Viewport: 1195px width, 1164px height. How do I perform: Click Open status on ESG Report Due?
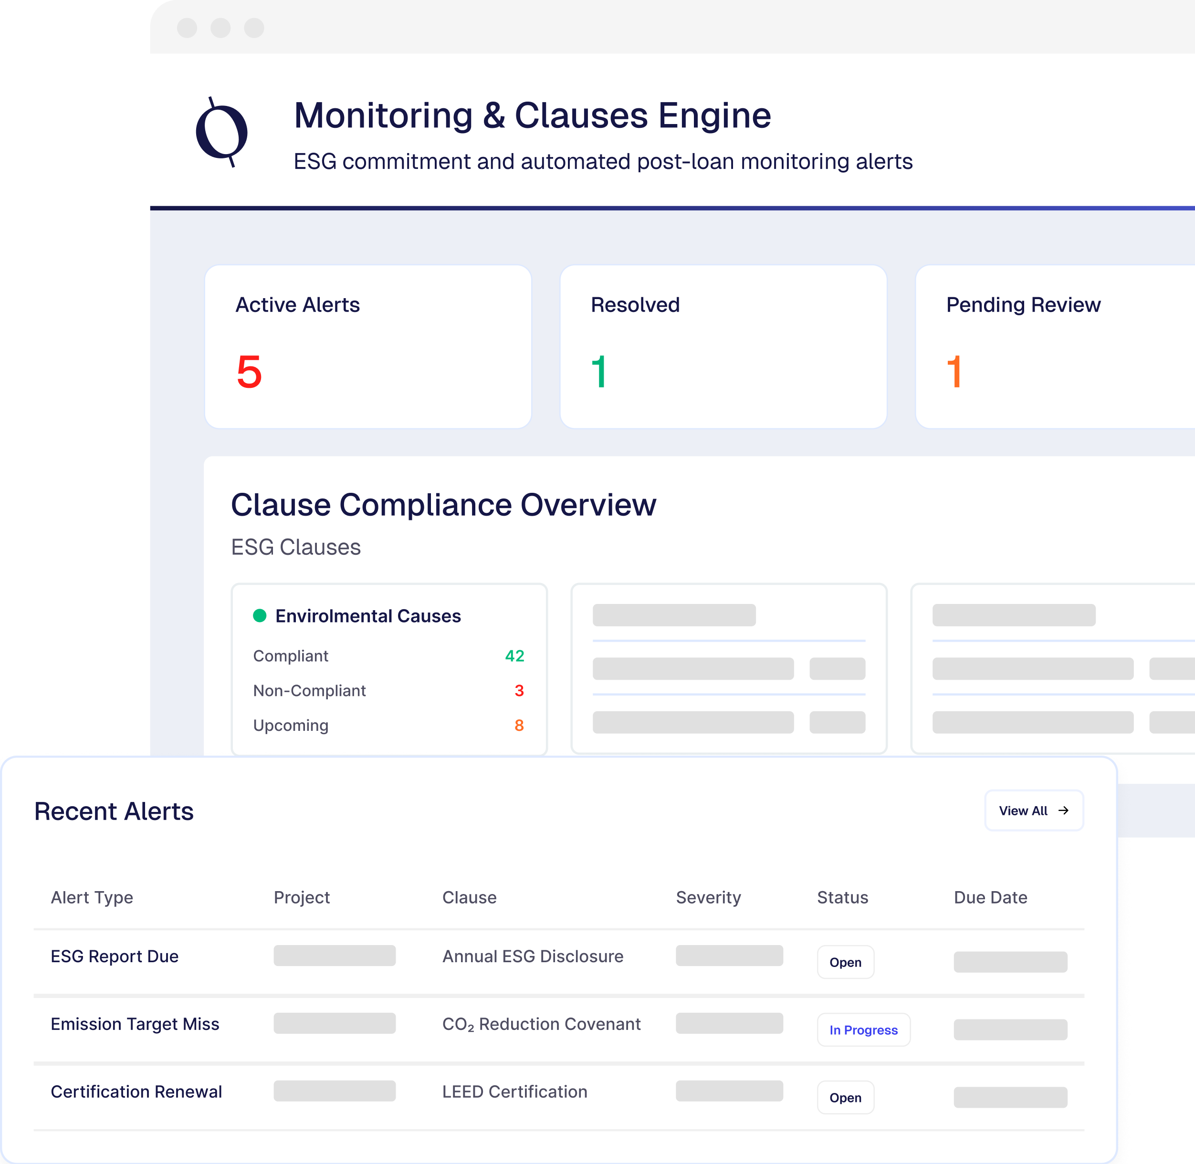845,962
